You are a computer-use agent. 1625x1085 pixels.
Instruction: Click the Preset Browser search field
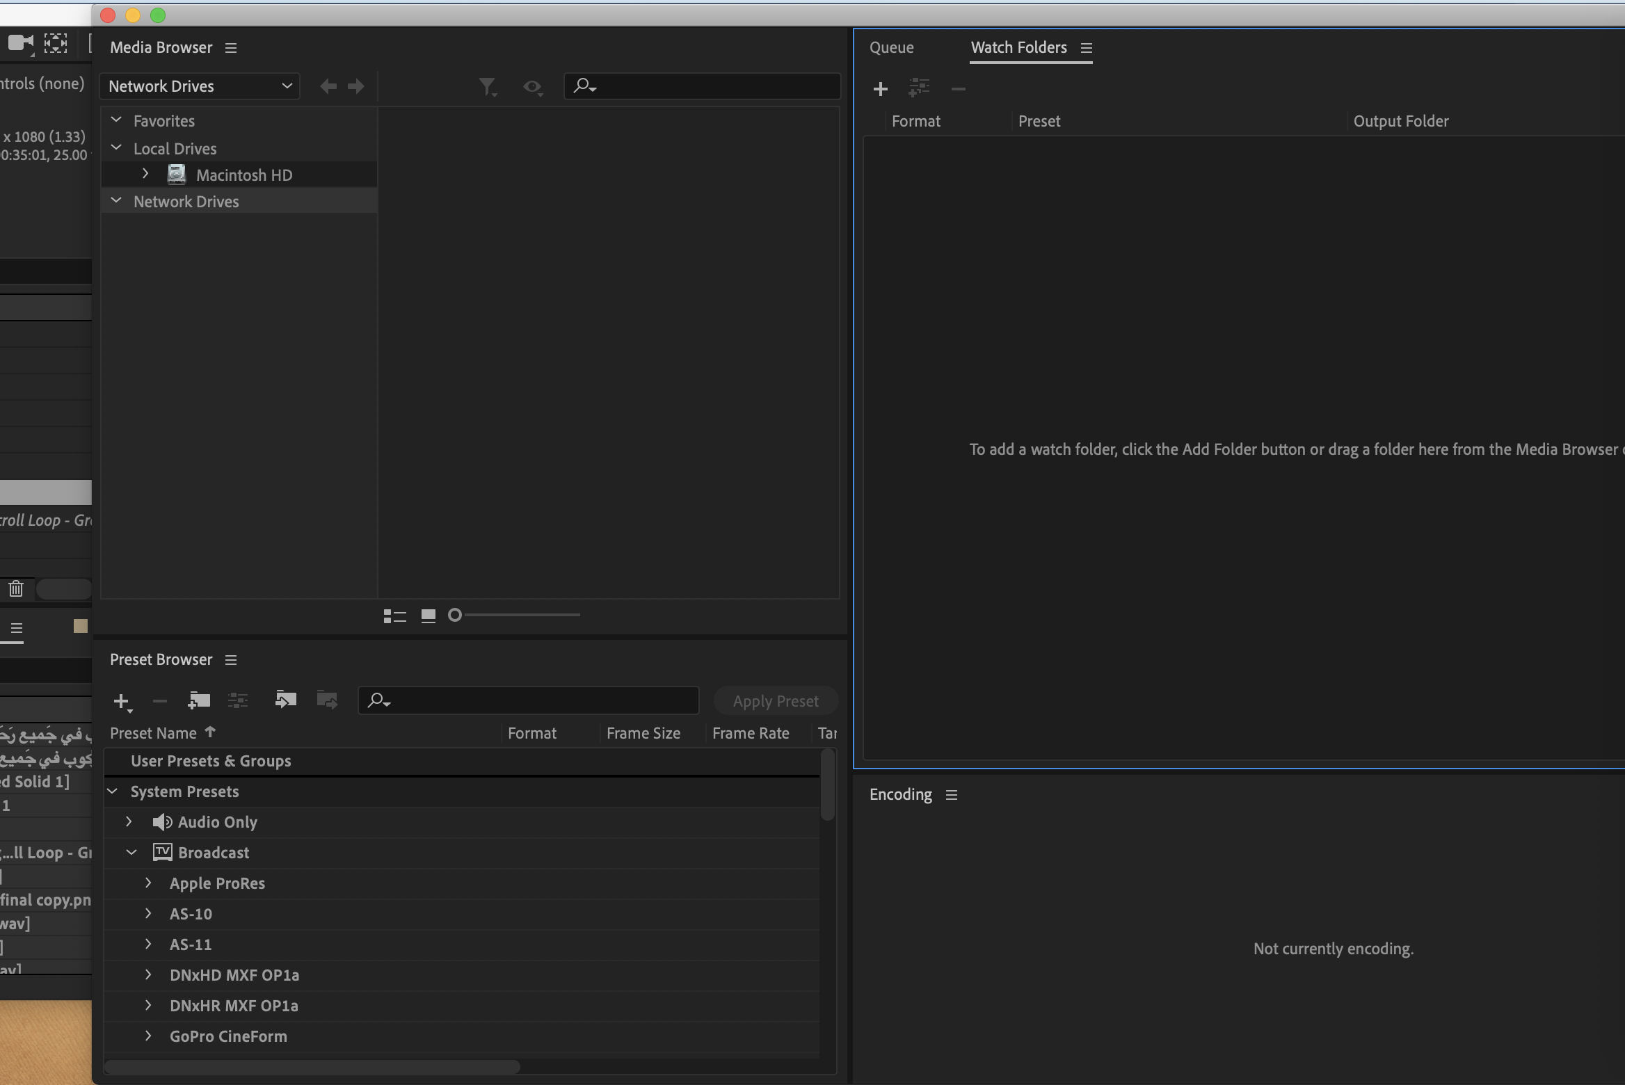(529, 700)
